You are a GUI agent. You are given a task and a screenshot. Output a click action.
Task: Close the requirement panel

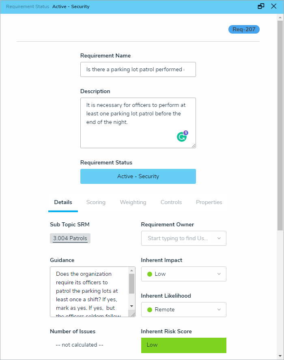(x=274, y=6)
